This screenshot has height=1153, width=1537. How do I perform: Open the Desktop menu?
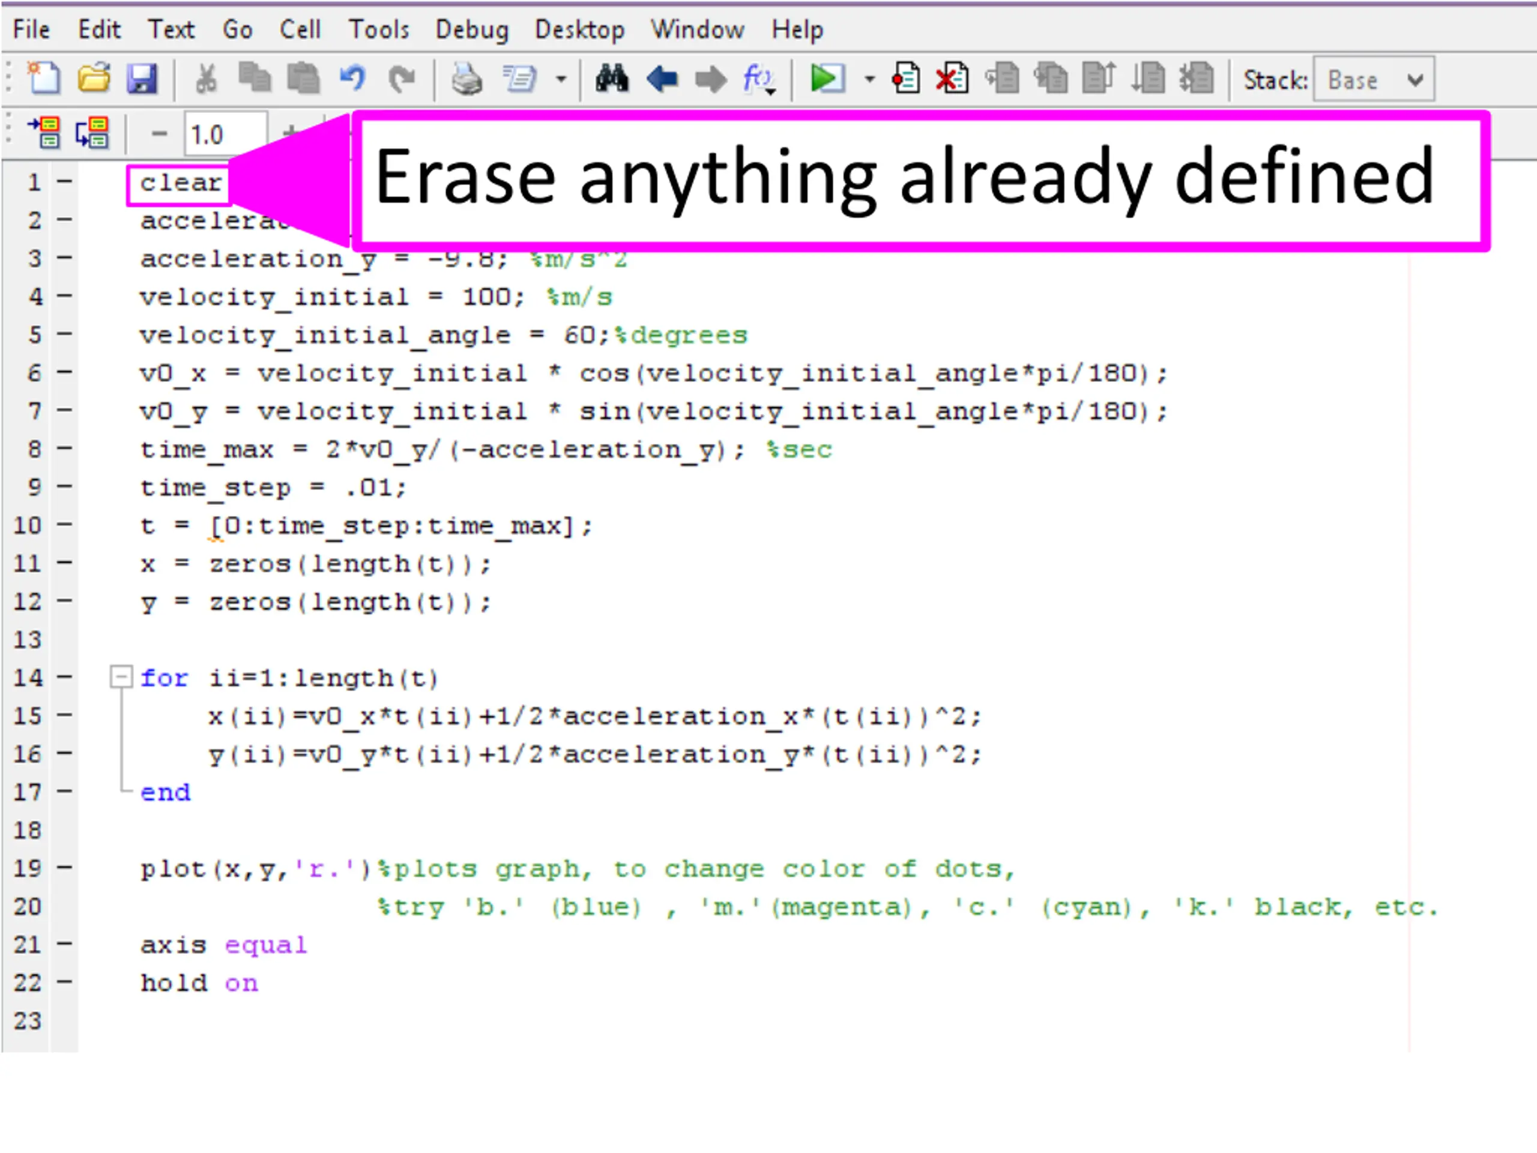(x=579, y=30)
